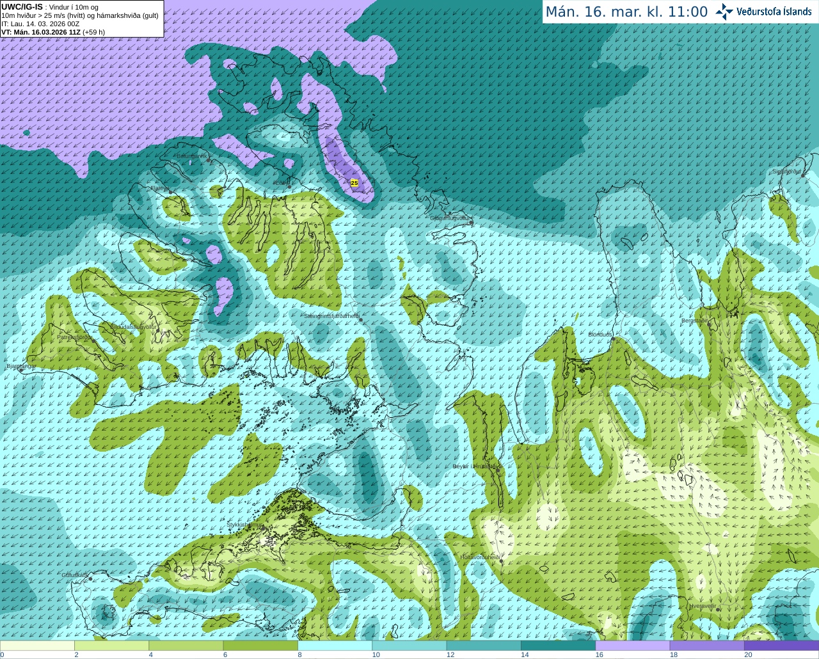This screenshot has width=819, height=659.
Task: Click the legend value label 6
Action: coord(225,655)
